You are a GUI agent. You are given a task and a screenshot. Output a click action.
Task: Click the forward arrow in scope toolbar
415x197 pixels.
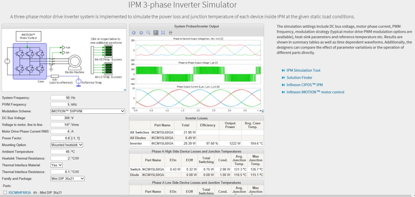coord(141,32)
